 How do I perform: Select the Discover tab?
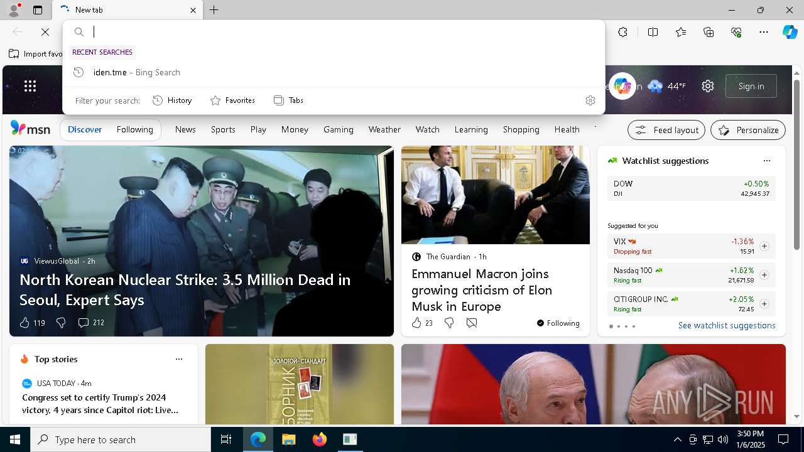pyautogui.click(x=85, y=129)
